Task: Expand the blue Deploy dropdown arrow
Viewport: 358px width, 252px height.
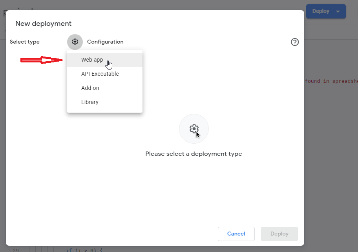Action: pyautogui.click(x=338, y=11)
